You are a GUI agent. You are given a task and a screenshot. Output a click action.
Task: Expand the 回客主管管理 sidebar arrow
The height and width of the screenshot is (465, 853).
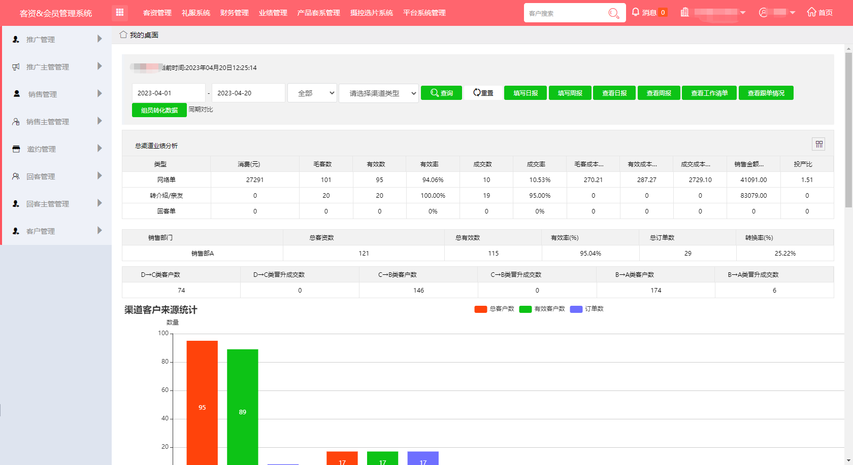100,203
